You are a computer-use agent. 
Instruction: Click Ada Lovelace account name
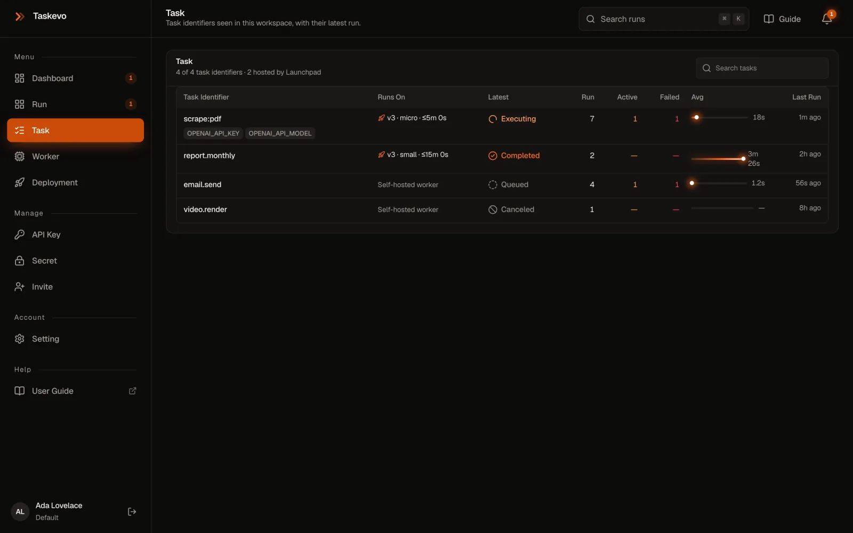[x=59, y=506]
